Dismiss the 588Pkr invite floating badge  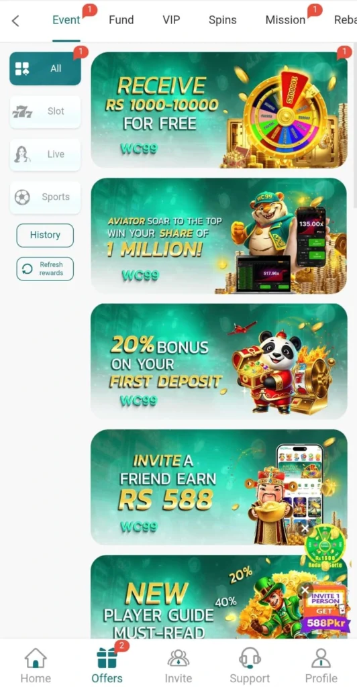[x=305, y=590]
